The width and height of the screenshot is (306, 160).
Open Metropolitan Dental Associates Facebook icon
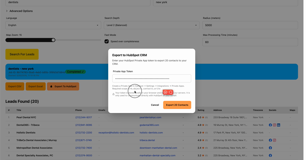(270, 148)
